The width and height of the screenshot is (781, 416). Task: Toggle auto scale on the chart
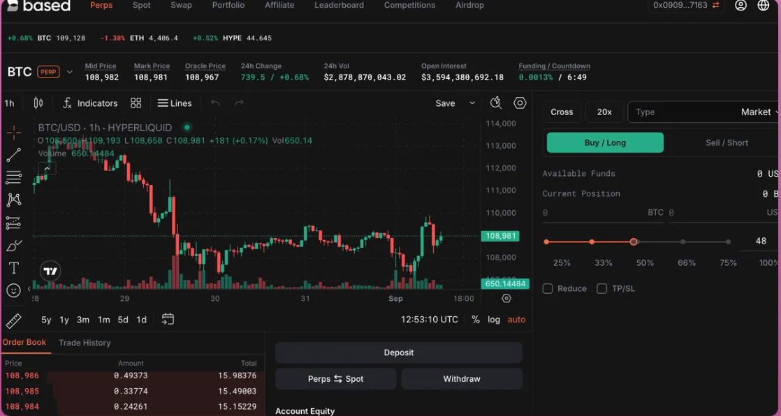(516, 320)
